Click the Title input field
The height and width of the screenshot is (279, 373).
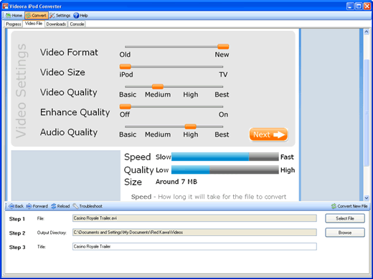(x=194, y=246)
